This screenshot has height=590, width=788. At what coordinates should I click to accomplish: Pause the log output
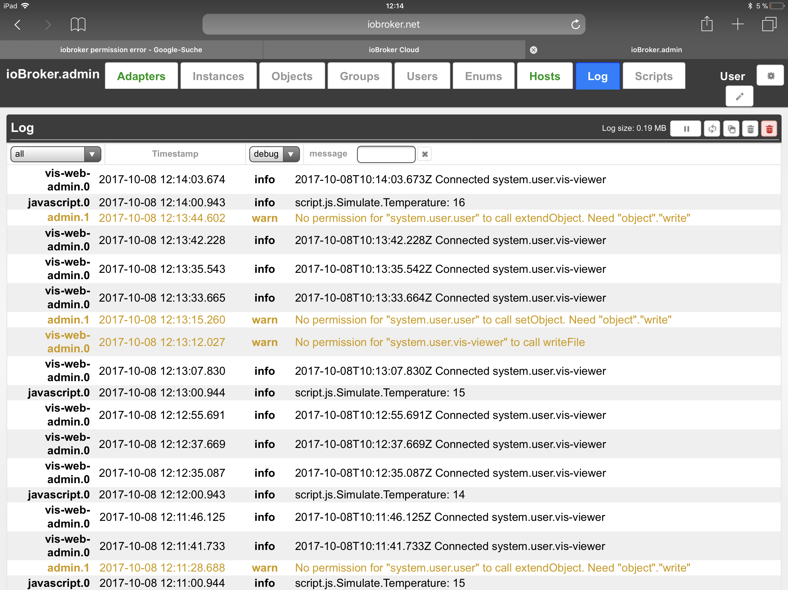pyautogui.click(x=686, y=129)
